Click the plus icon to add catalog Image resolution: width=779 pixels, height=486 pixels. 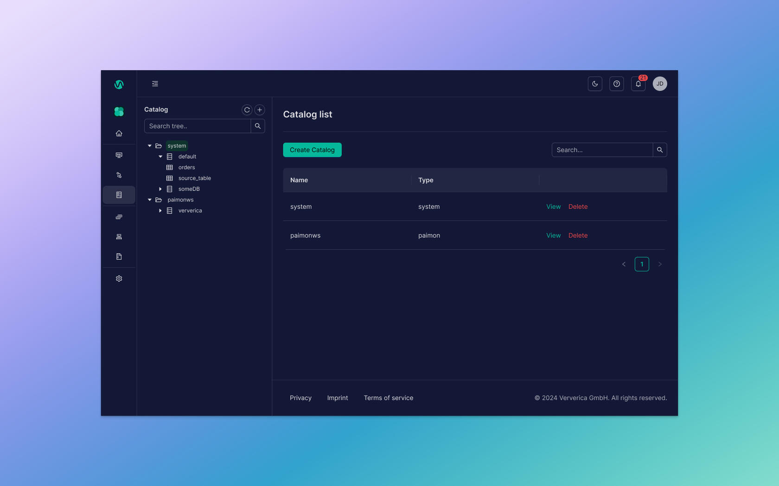[x=260, y=110]
